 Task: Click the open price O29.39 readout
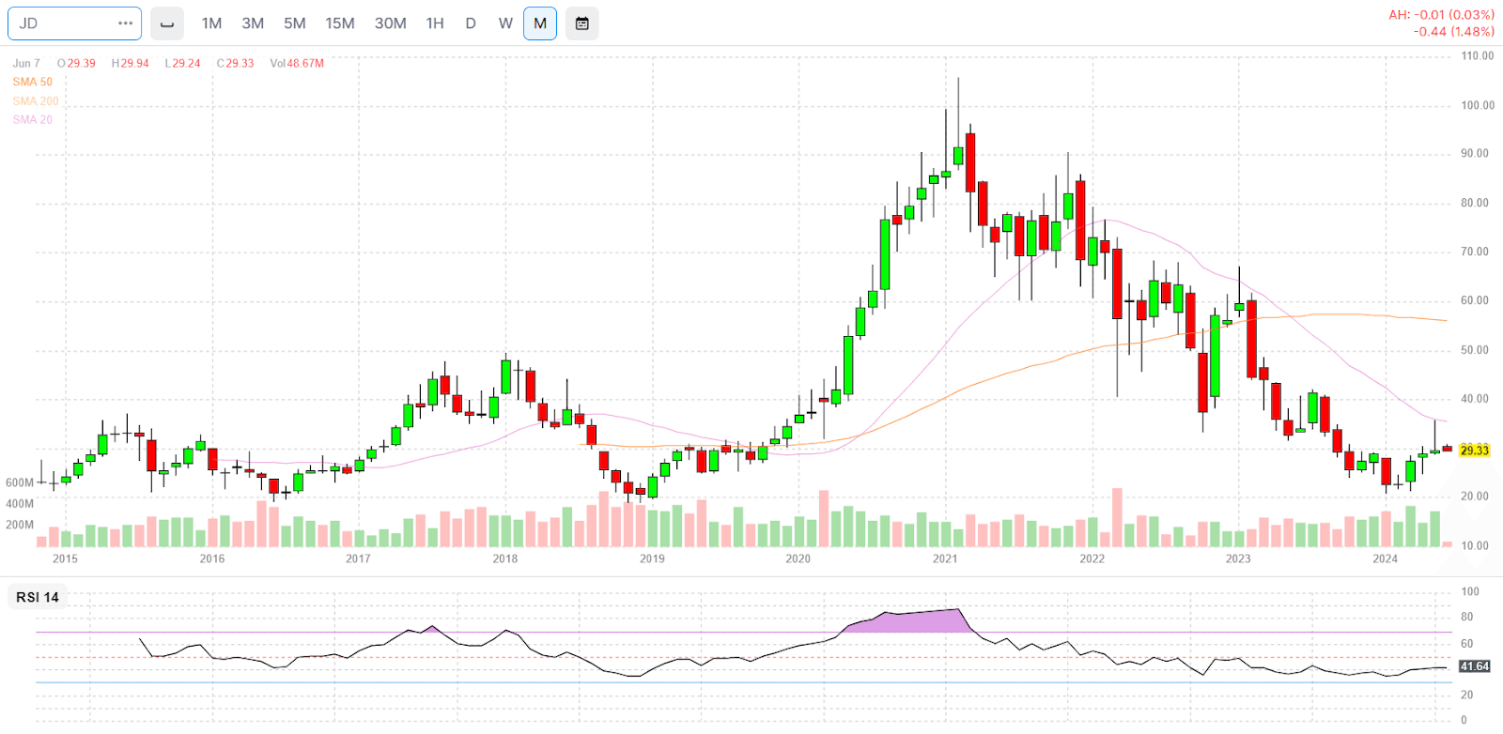pyautogui.click(x=76, y=64)
